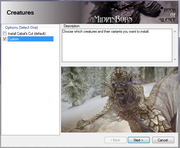Click the Creatures page title
This screenshot has width=180, height=148.
coord(20,12)
